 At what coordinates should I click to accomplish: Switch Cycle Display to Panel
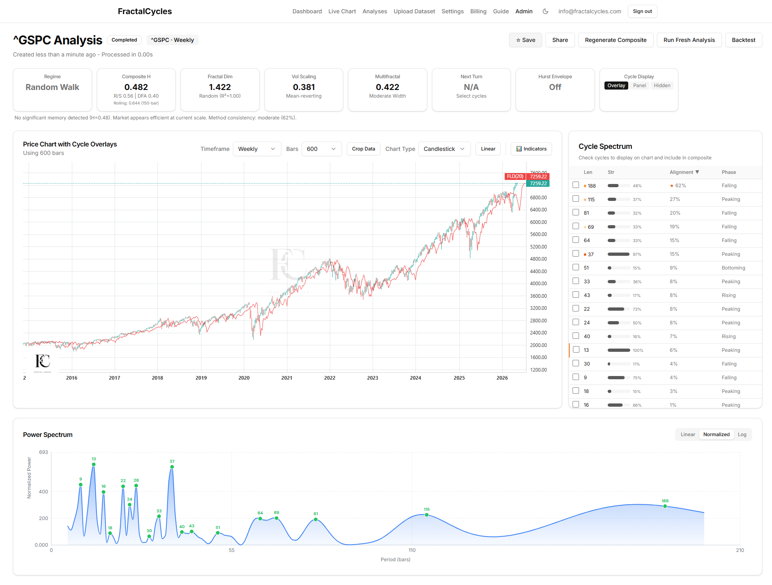pos(639,86)
